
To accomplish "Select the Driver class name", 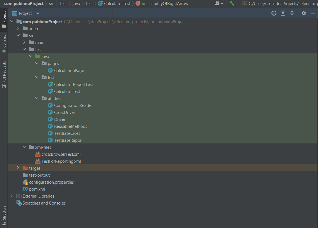I will pos(60,119).
